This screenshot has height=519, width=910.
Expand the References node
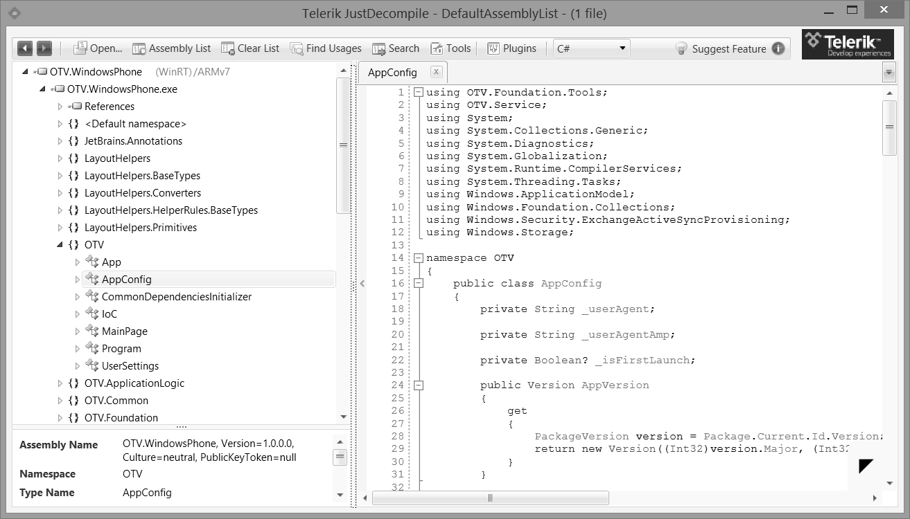pyautogui.click(x=60, y=106)
